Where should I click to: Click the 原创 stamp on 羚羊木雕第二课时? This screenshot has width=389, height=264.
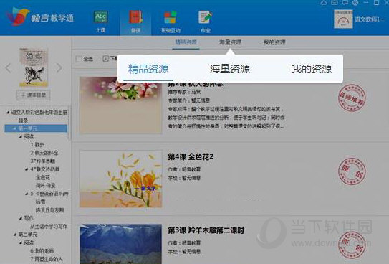click(x=352, y=245)
